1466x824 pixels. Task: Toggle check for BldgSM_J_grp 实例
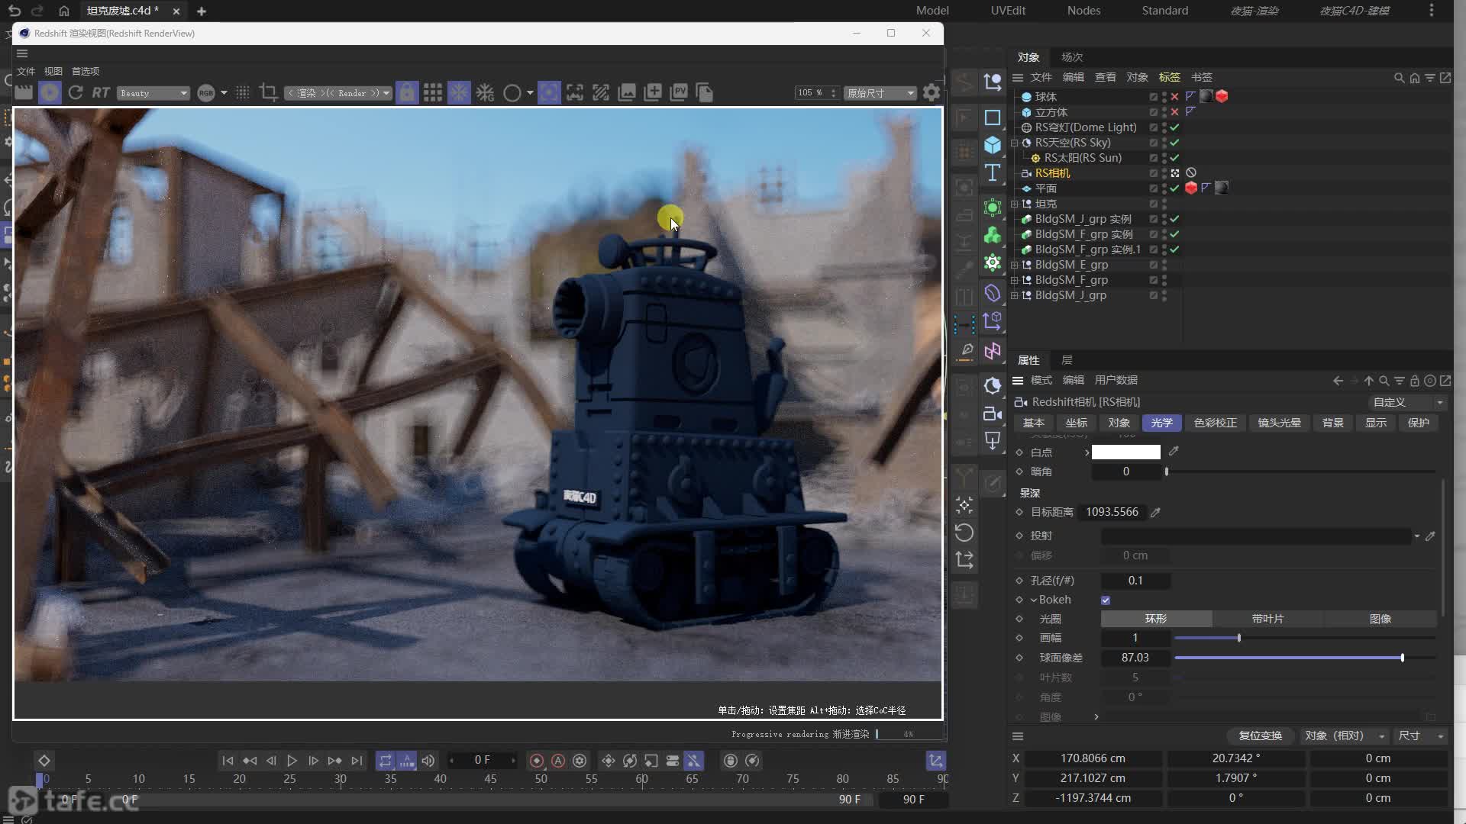[x=1175, y=219]
